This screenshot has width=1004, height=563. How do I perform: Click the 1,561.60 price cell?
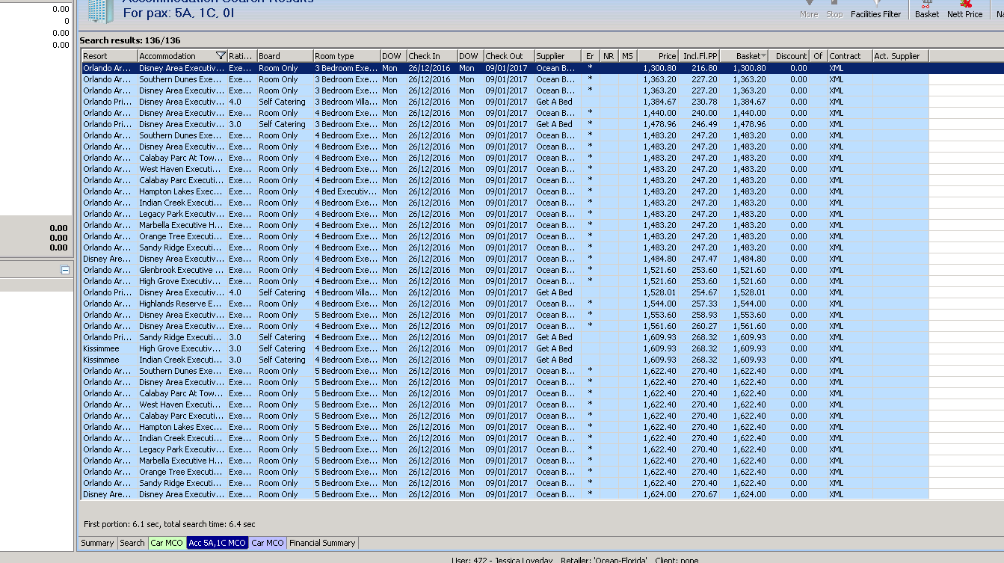tap(658, 326)
